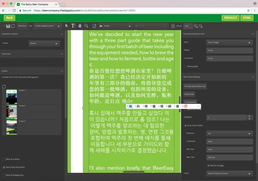Choose IME candidate 3 得
258x181 pixels.
145,106
